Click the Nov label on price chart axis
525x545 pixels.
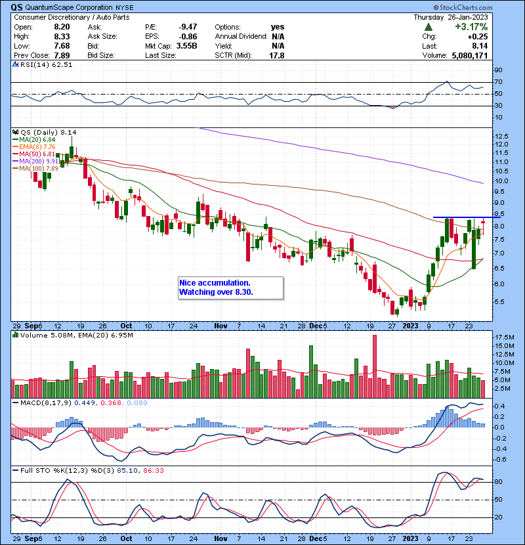pyautogui.click(x=220, y=324)
